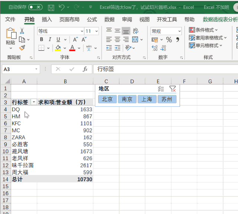Screen dimensions: 238x214
Task: Open the 套用表格格式 dropdown
Action: click(x=208, y=38)
